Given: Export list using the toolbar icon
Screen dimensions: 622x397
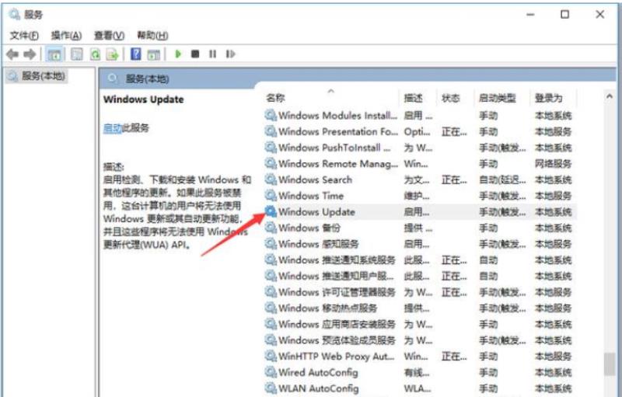Looking at the screenshot, I should click(112, 54).
